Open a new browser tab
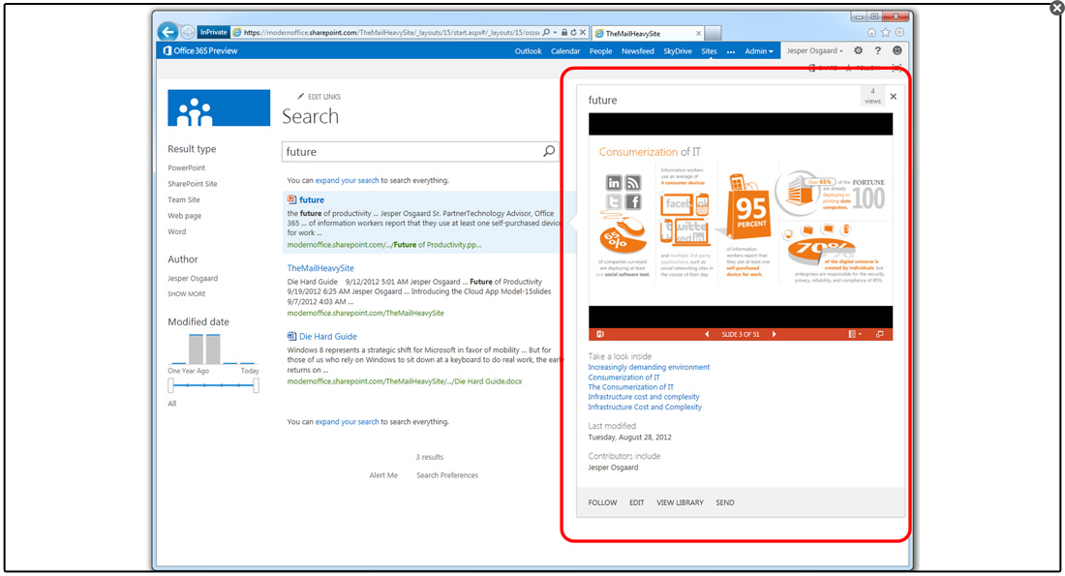 click(x=713, y=33)
